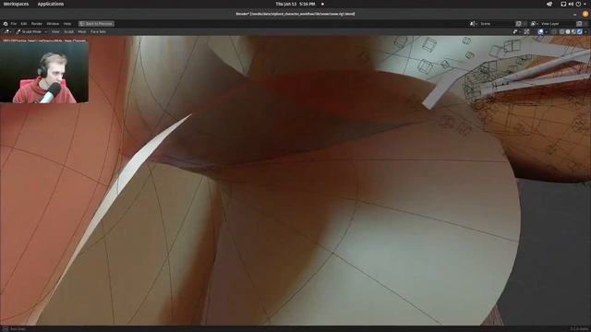Screen dimensions: 591x332
Task: Open the Help menu
Action: tap(67, 24)
